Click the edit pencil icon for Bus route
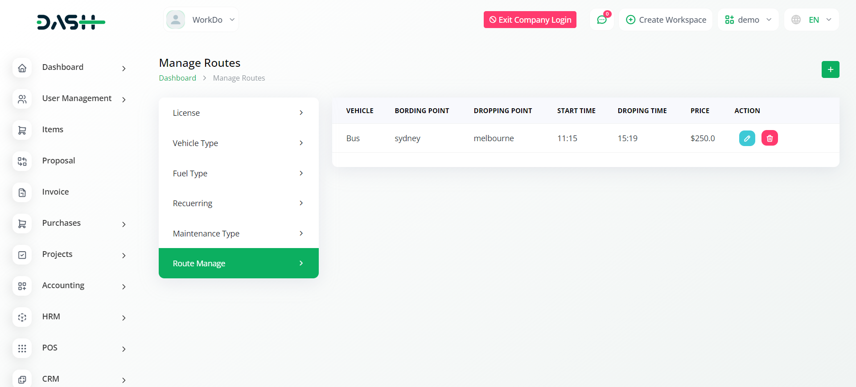 pos(747,138)
